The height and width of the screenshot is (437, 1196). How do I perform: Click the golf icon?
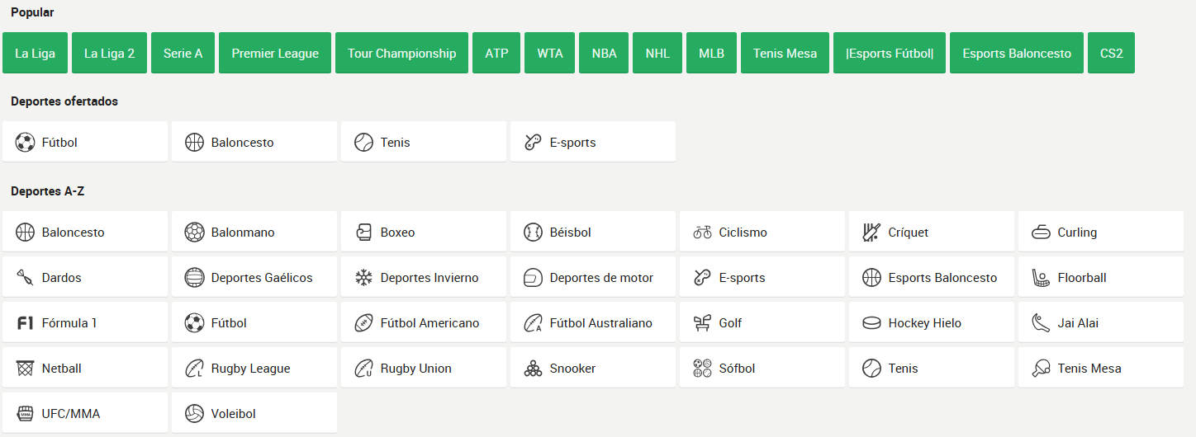point(702,323)
